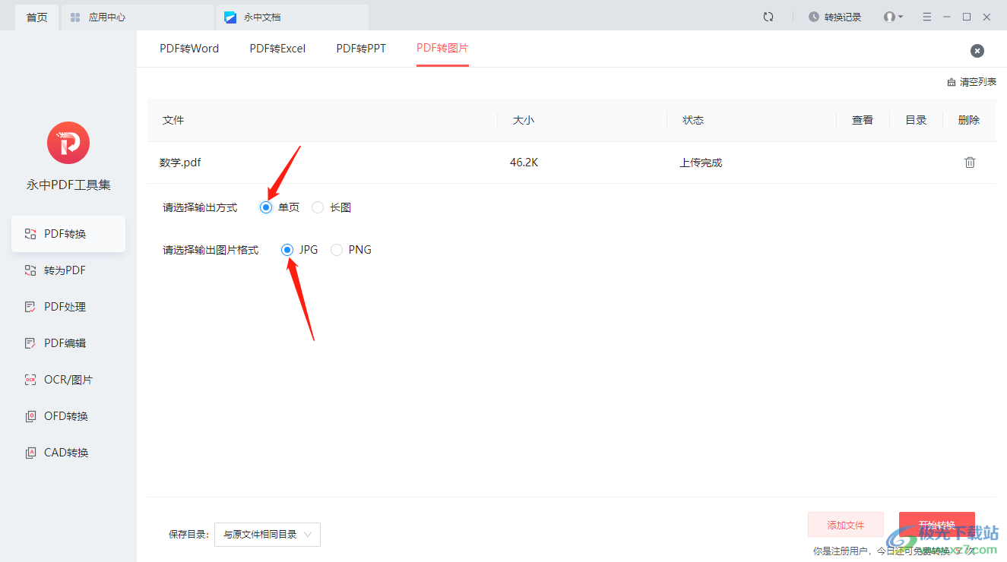Open PDF编辑 sidebar item

point(68,343)
